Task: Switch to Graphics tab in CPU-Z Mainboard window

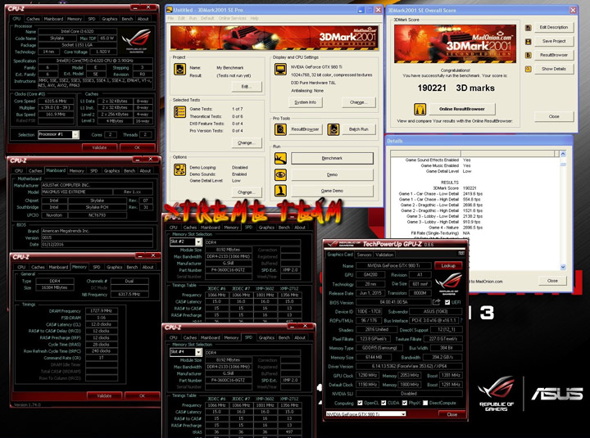Action: 111,170
